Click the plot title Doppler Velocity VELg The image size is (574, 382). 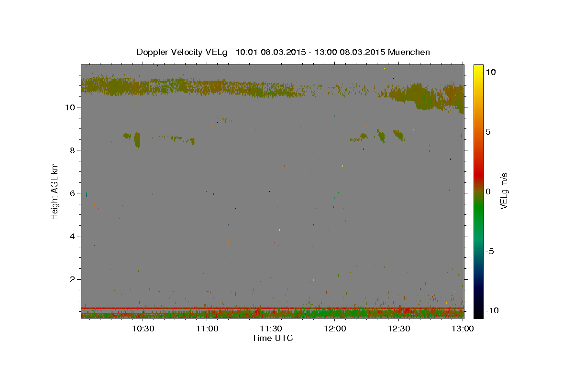pos(183,52)
